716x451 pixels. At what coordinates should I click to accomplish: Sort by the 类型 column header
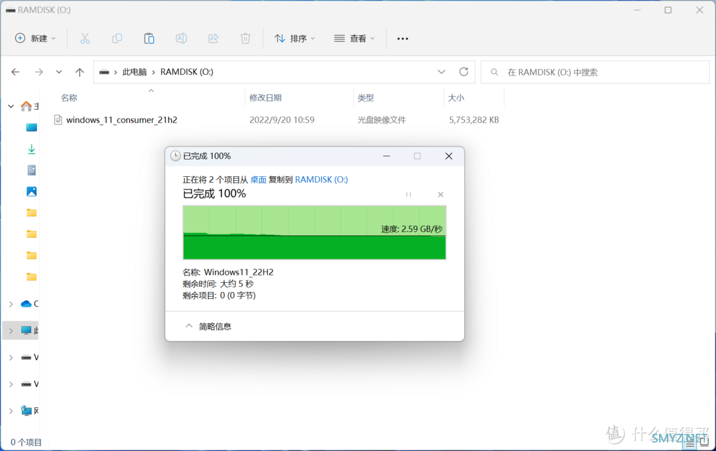[x=366, y=97]
